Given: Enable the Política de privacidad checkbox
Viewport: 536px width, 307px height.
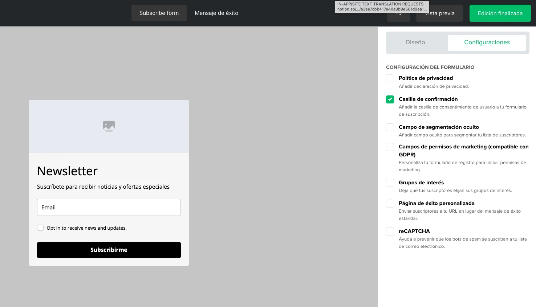Looking at the screenshot, I should [390, 78].
